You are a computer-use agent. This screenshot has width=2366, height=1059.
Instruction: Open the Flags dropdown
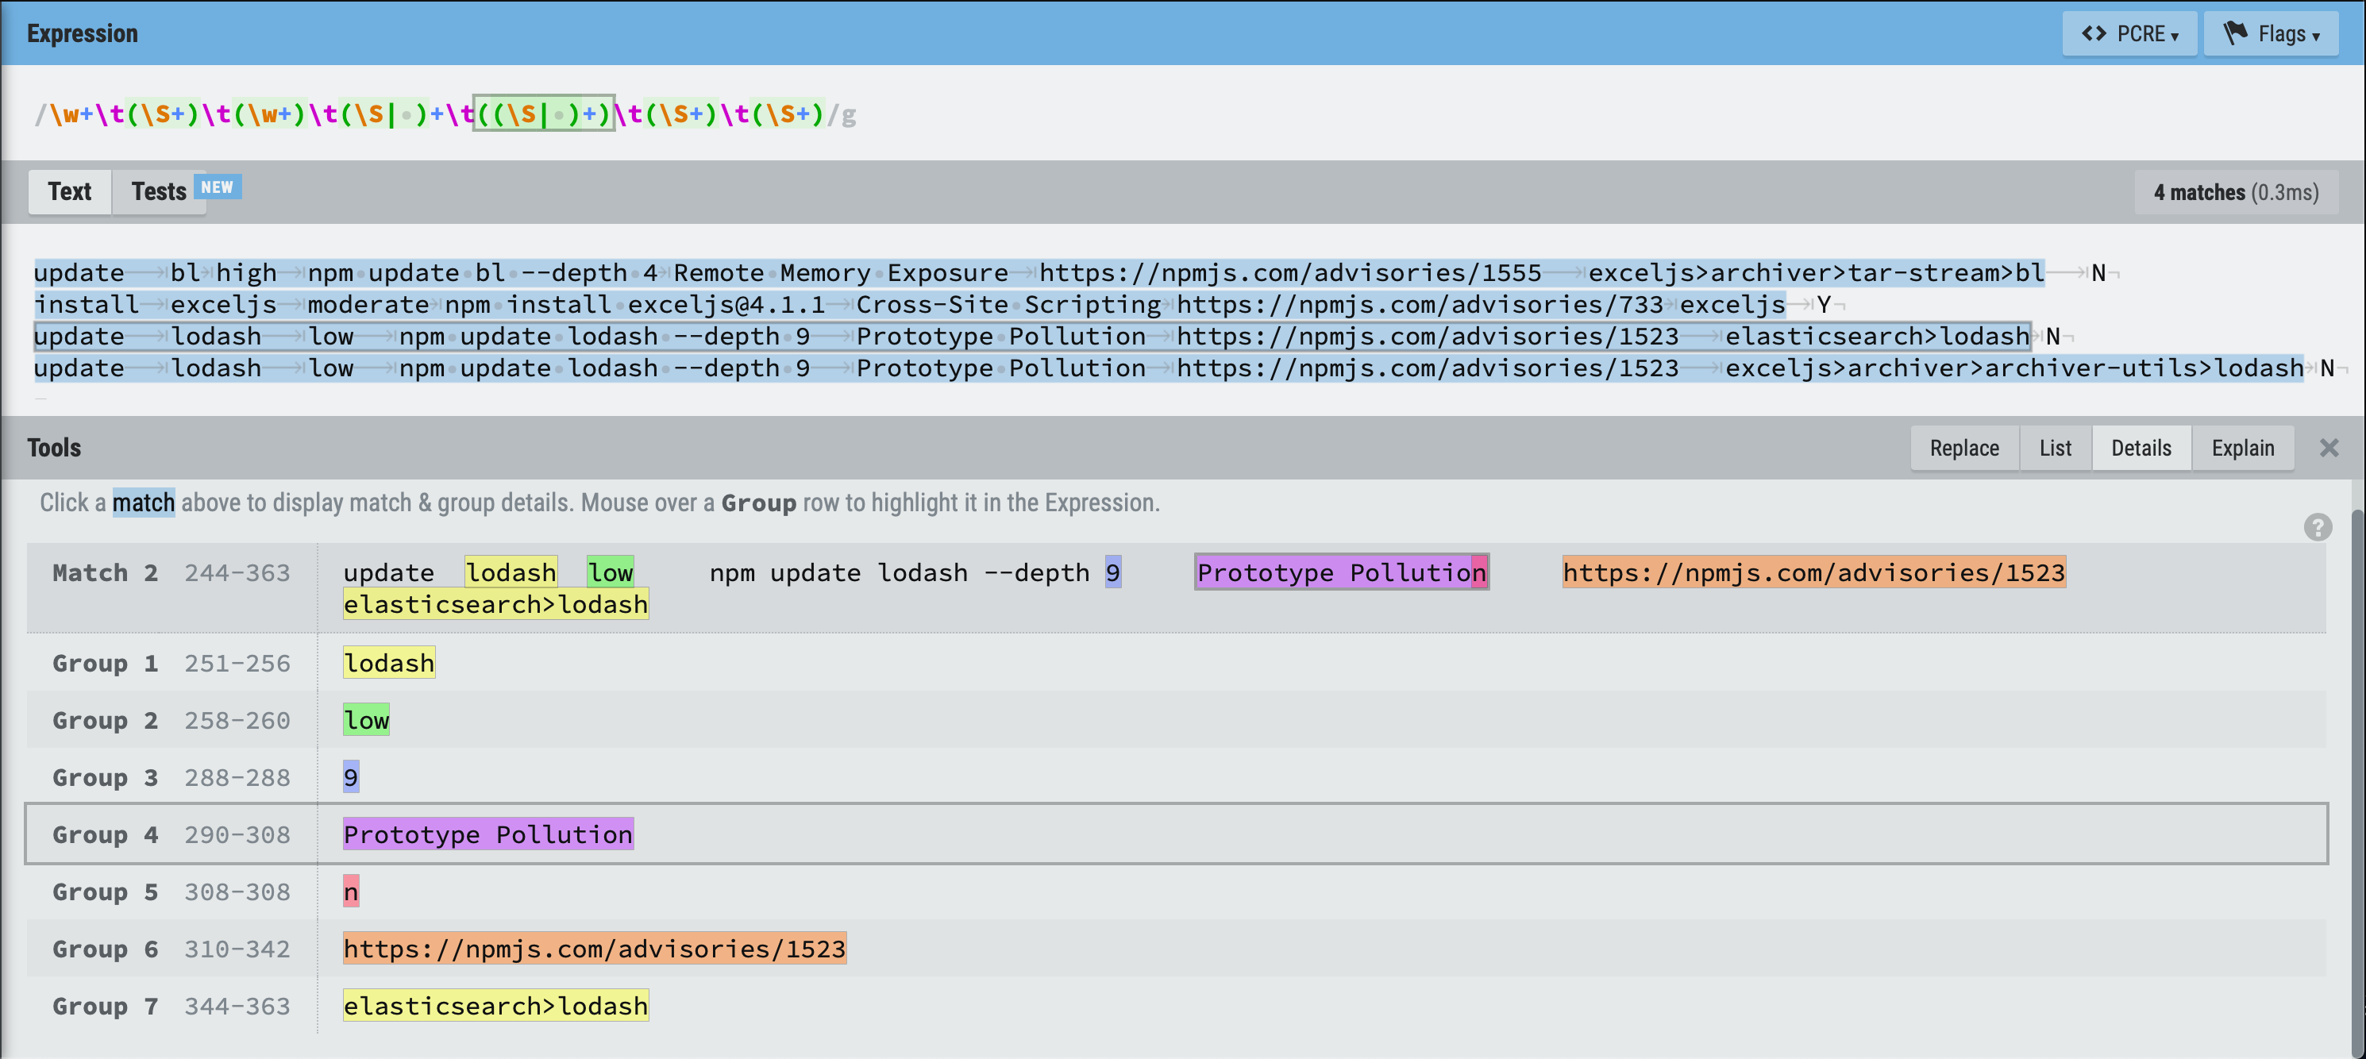coord(2271,34)
